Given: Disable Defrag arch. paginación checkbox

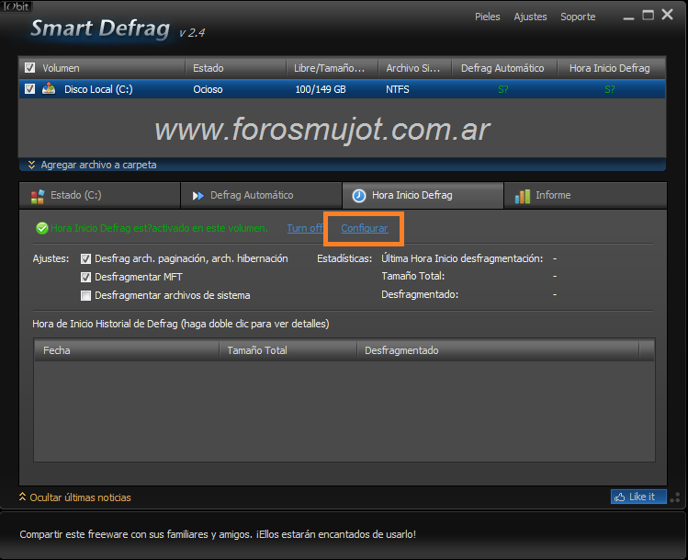Looking at the screenshot, I should pos(86,259).
